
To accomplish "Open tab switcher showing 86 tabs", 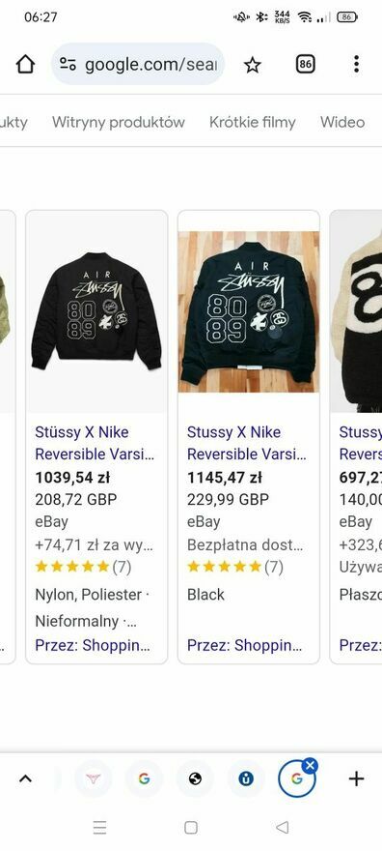I will tap(306, 65).
